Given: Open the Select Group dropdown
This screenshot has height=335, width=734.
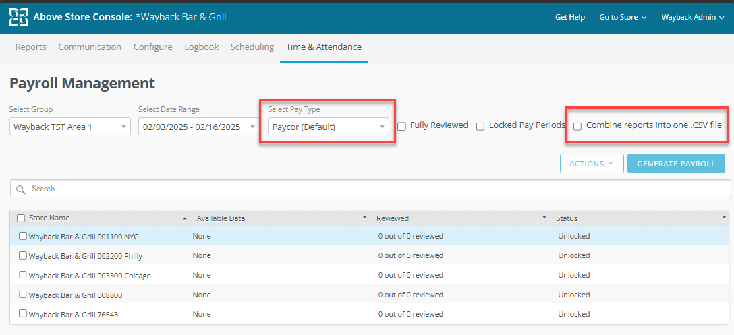Looking at the screenshot, I should click(x=70, y=126).
